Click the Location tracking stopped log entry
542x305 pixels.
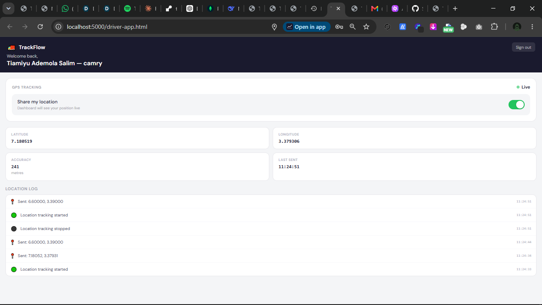pyautogui.click(x=271, y=229)
